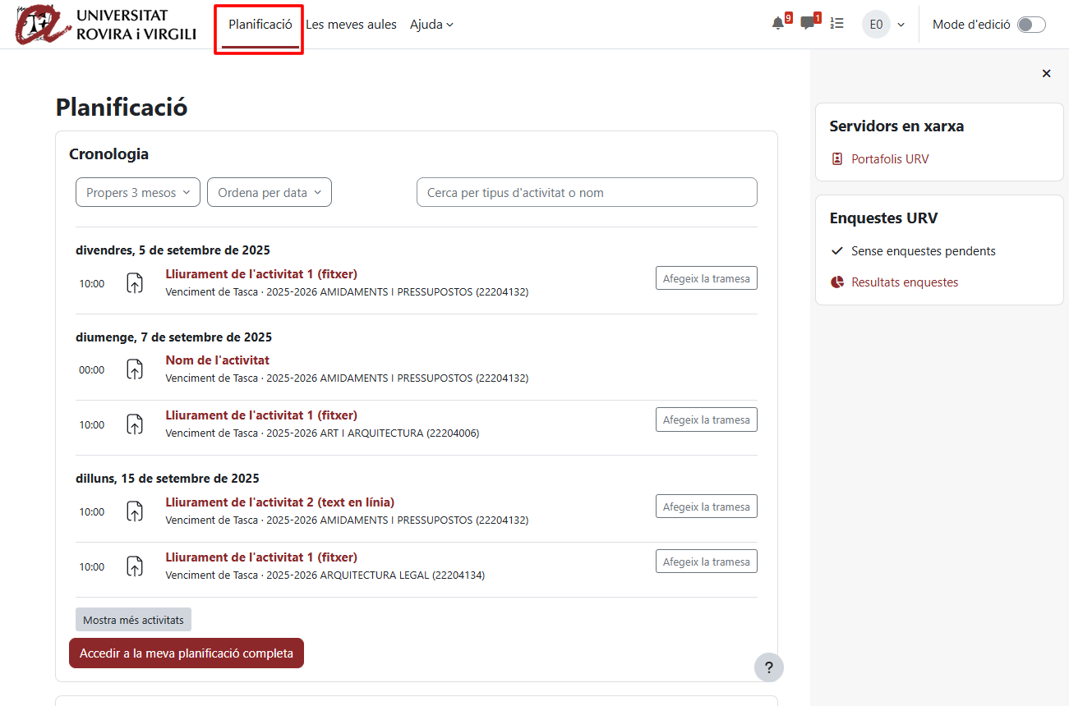Click the Portafolis URV icon

pos(837,159)
